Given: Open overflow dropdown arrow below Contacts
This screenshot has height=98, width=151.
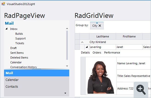Looking at the screenshot, I should [x=65, y=93].
